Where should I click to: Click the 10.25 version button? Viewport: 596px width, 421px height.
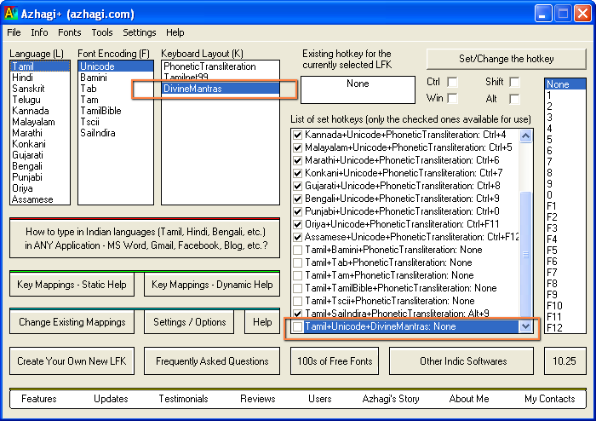[564, 360]
